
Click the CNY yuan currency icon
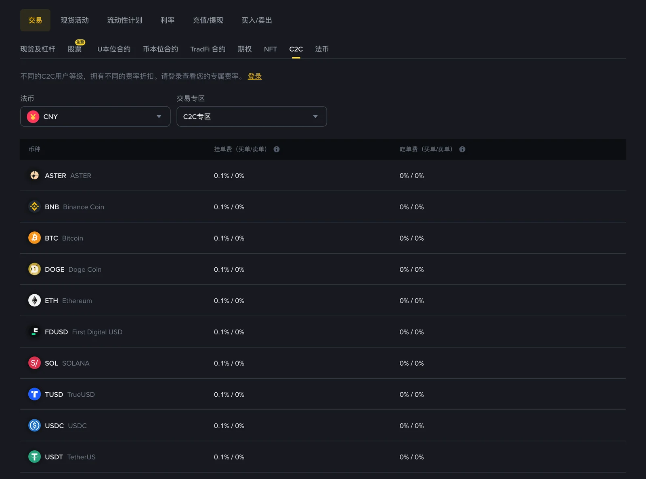click(x=33, y=117)
